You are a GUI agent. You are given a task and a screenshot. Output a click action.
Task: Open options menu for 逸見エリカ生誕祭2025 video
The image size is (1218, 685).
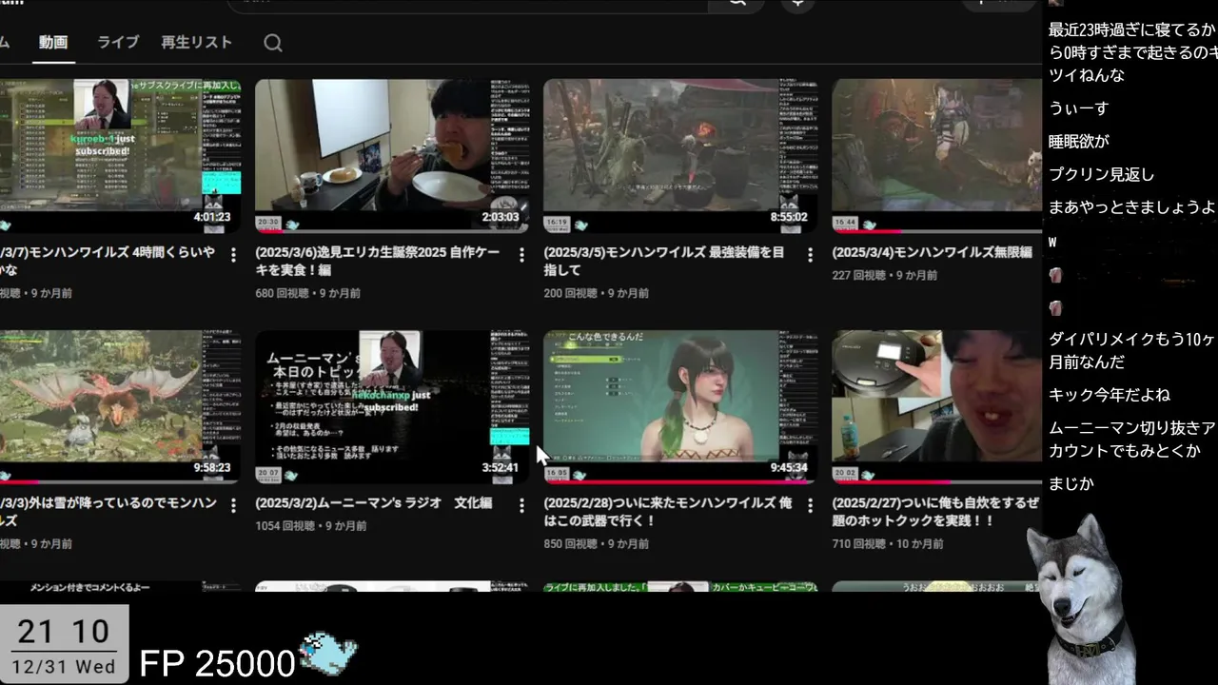pos(521,254)
